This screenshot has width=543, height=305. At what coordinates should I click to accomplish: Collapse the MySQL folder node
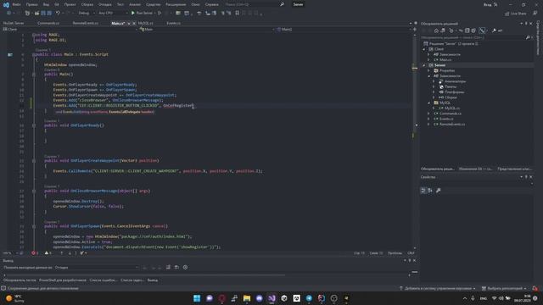[x=428, y=103]
